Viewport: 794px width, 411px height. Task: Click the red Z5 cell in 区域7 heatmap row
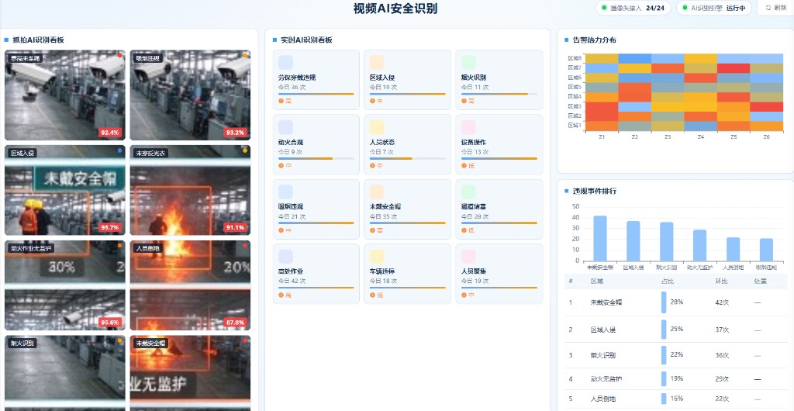coord(734,68)
